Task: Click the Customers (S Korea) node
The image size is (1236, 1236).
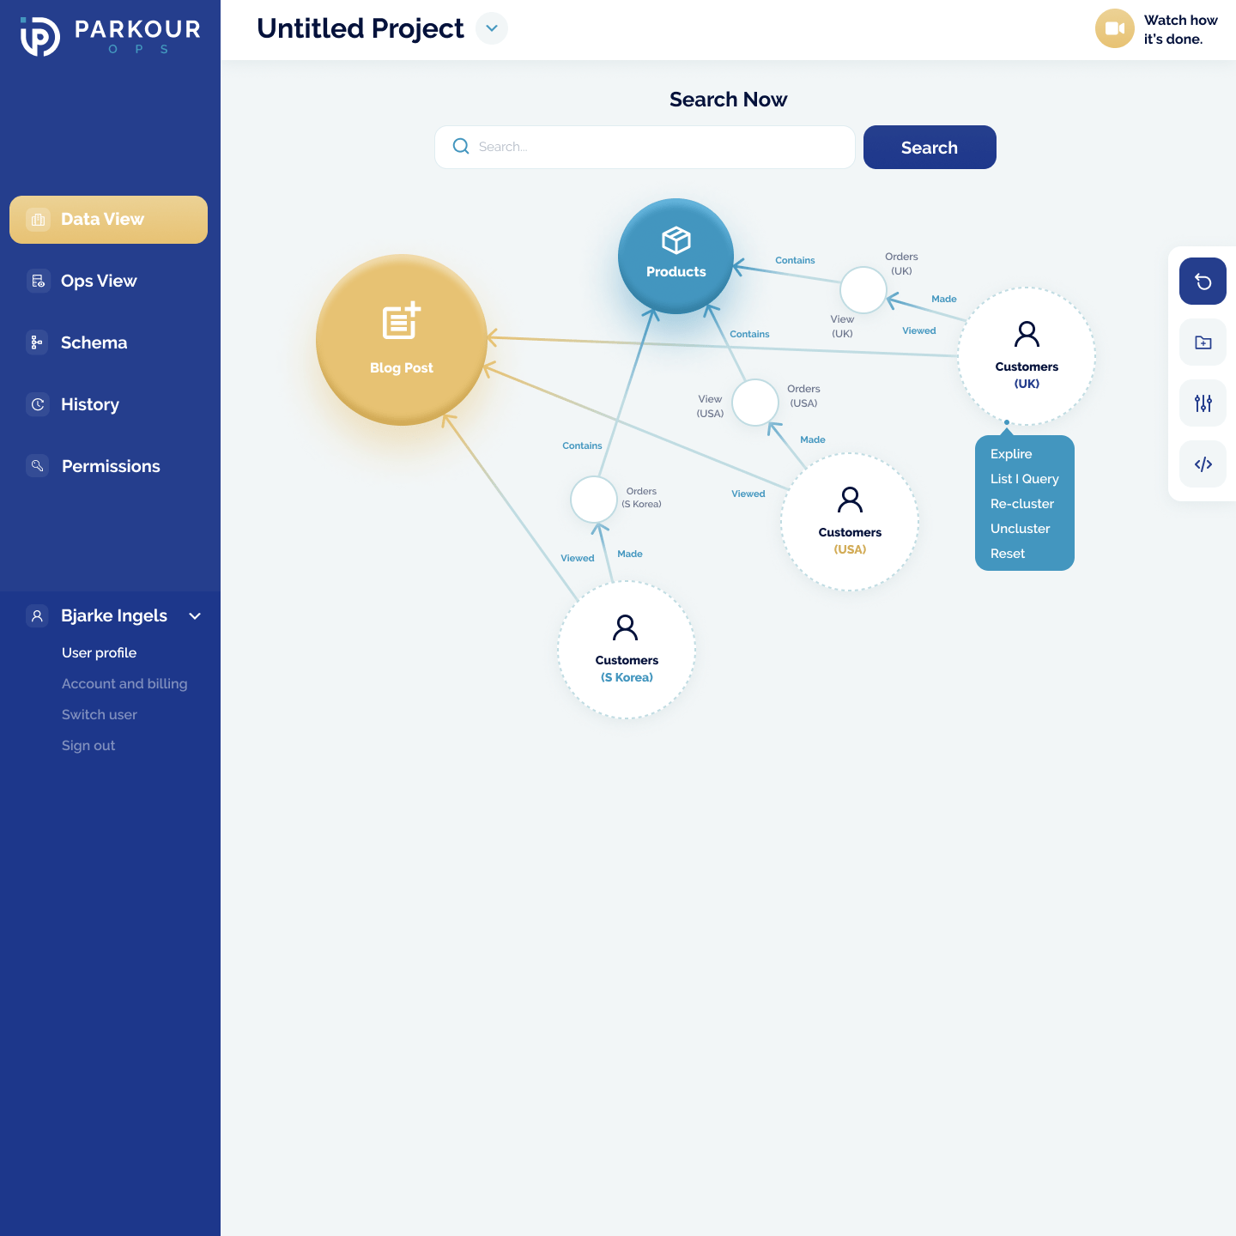Action: pyautogui.click(x=627, y=650)
